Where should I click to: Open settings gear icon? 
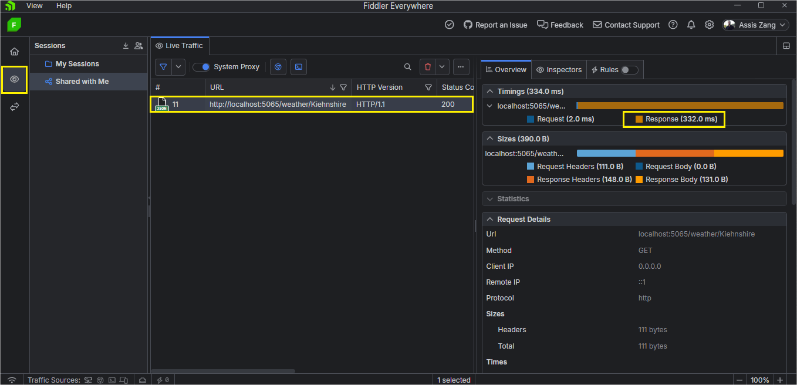(x=710, y=25)
